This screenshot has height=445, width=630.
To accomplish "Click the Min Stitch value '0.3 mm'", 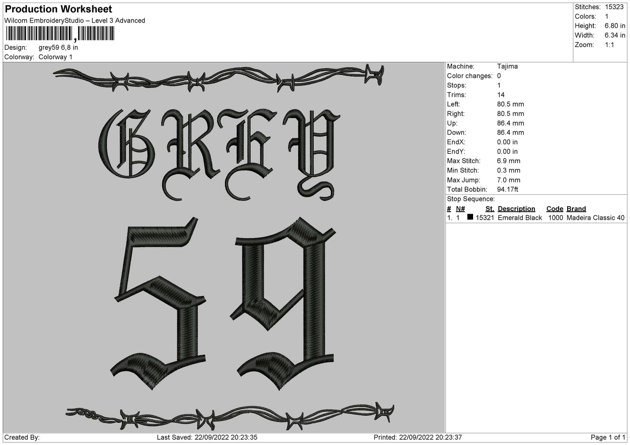I will (x=509, y=170).
